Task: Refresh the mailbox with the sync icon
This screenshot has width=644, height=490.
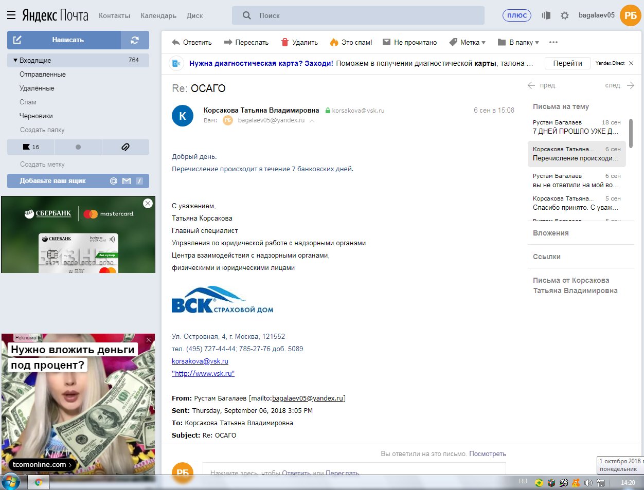Action: [135, 40]
